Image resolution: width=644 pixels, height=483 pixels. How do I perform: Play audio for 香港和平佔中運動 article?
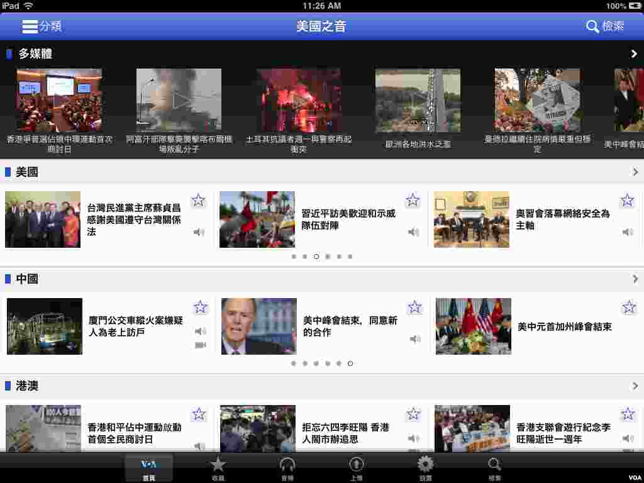[199, 446]
